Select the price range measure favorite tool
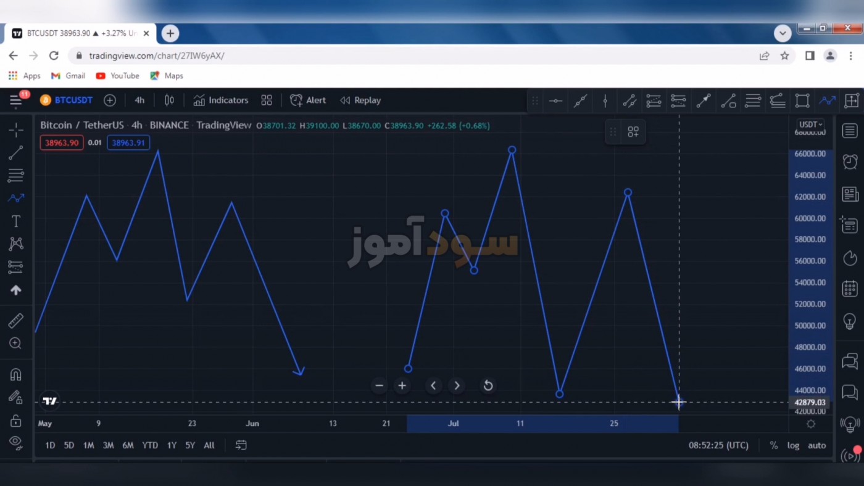Image resolution: width=864 pixels, height=486 pixels. coord(852,101)
